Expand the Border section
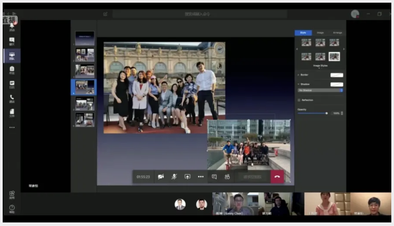 (298, 75)
